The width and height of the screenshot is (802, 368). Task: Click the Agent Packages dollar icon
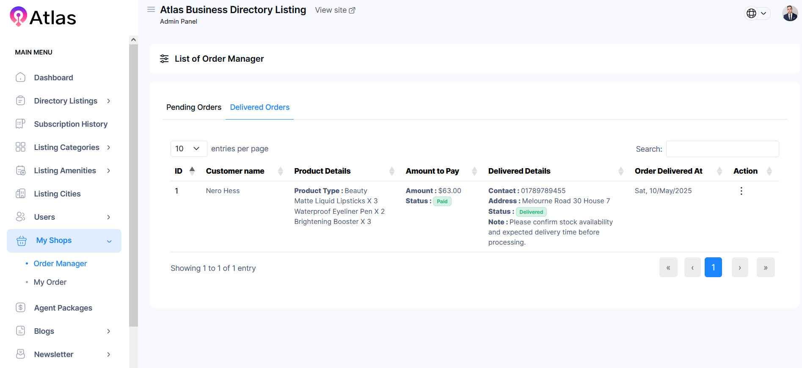click(20, 308)
